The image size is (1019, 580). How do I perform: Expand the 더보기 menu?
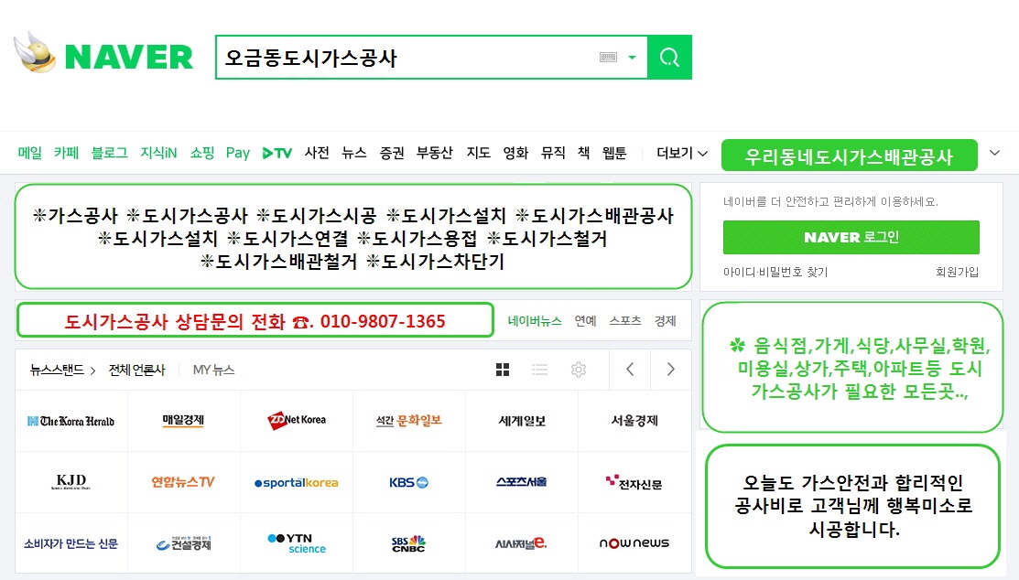tap(682, 154)
